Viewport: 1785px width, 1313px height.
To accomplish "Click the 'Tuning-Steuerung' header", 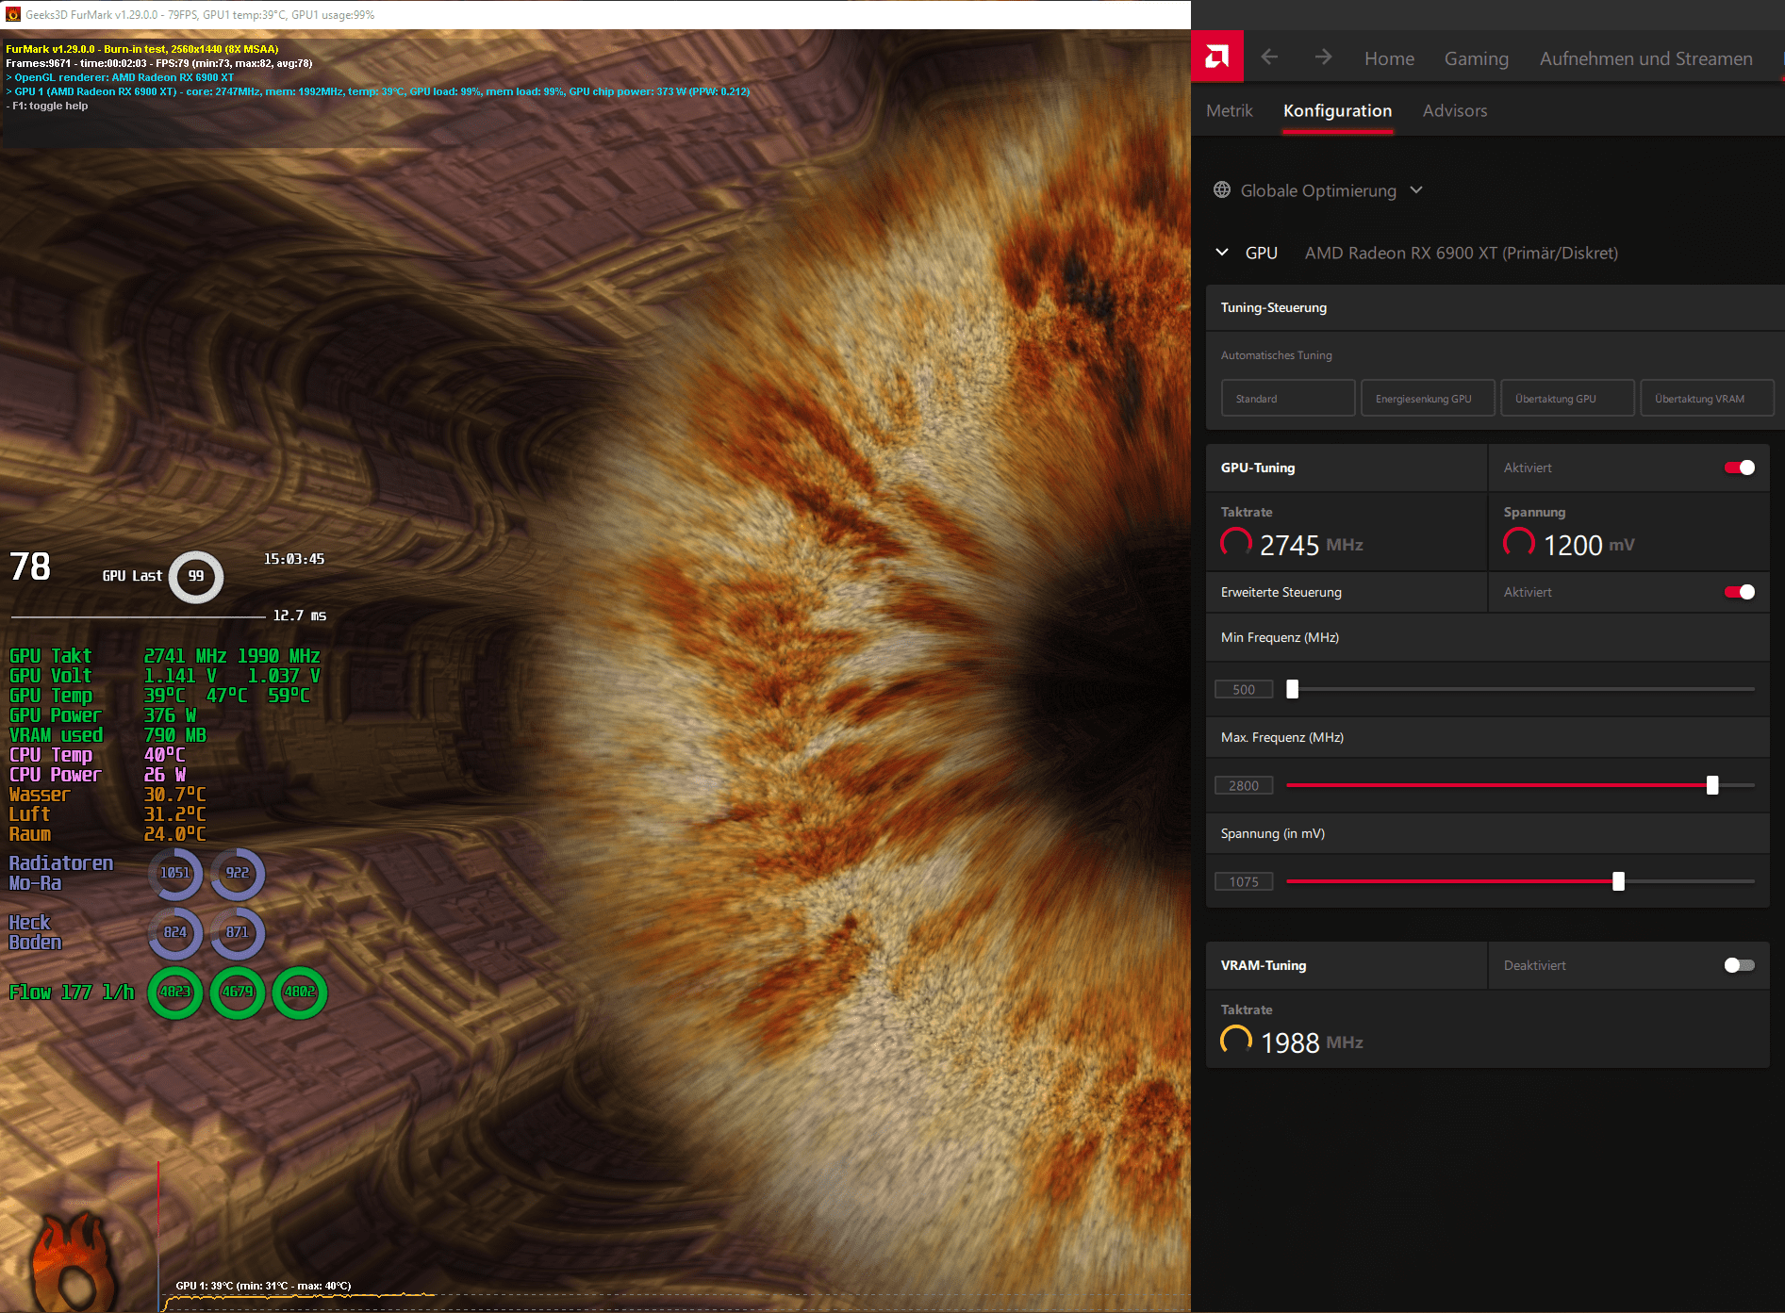I will pyautogui.click(x=1273, y=307).
